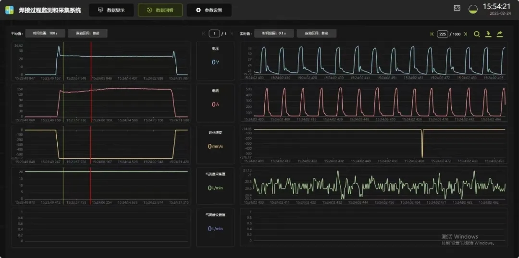The height and width of the screenshot is (258, 519).
Task: Go to first page of average values
Action: pyautogui.click(x=204, y=34)
